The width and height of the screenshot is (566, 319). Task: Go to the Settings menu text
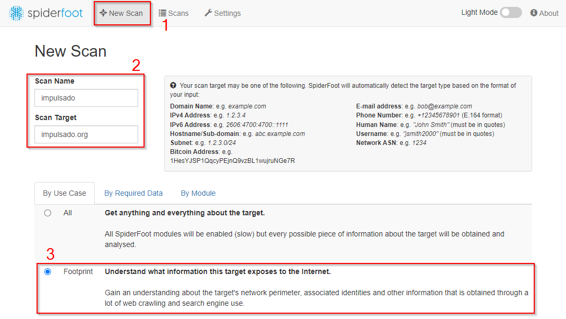click(227, 13)
